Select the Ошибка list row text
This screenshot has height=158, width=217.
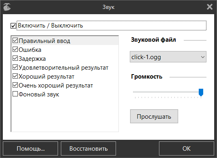click(x=30, y=50)
